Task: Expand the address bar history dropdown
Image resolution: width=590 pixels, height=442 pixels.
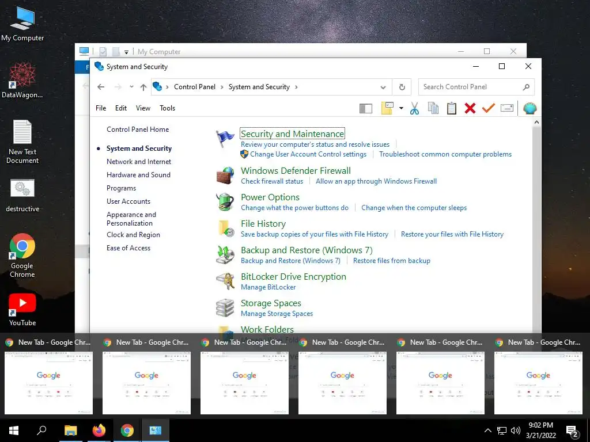Action: pyautogui.click(x=383, y=87)
